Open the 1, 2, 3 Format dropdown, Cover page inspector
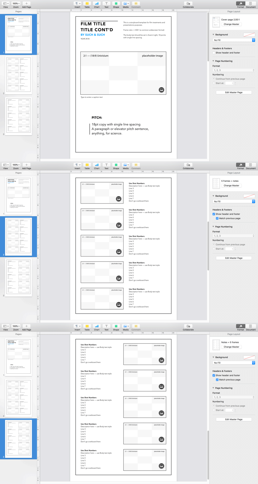Viewport: 258px width, 484px height. pyautogui.click(x=234, y=70)
